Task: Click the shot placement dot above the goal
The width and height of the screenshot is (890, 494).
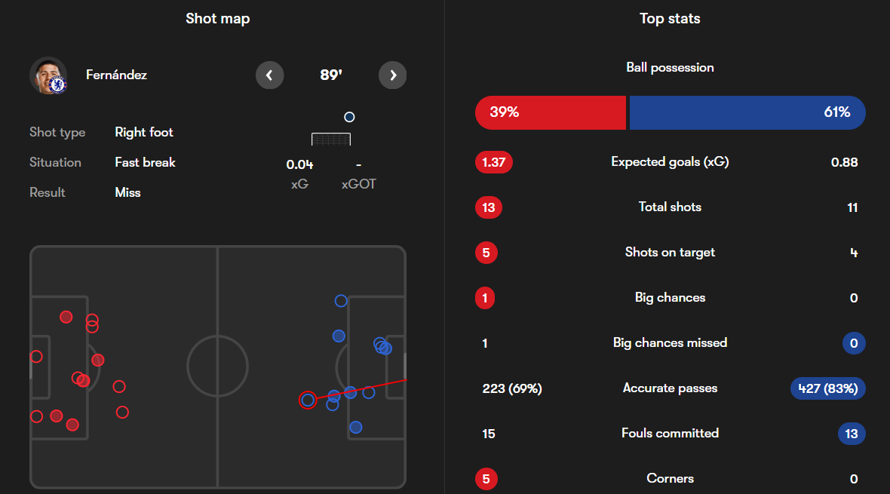Action: pos(349,117)
